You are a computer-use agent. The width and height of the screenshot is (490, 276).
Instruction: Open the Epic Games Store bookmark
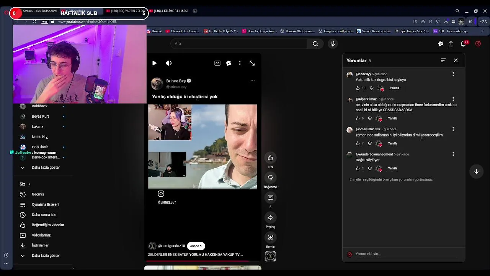point(412,31)
